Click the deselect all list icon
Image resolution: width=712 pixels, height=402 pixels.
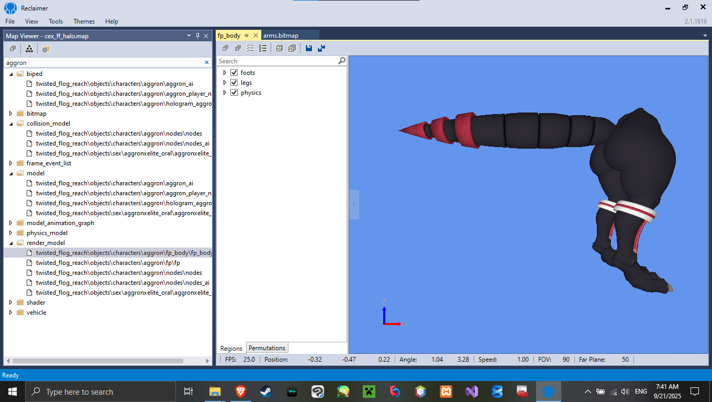click(x=263, y=48)
